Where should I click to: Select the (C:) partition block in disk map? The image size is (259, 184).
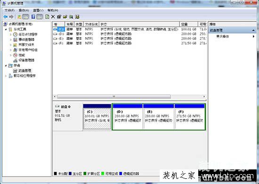97,117
